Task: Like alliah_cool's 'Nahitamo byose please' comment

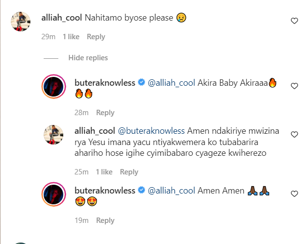Action: [294, 21]
